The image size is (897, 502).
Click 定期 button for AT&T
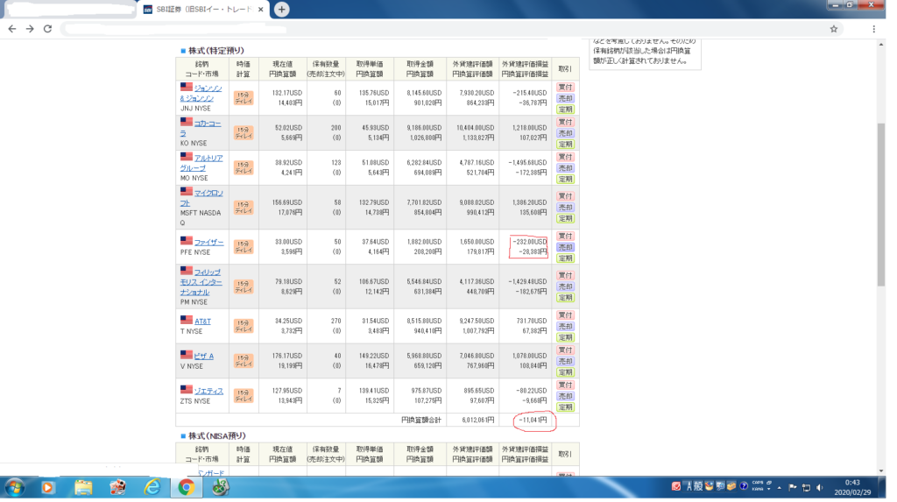(565, 337)
